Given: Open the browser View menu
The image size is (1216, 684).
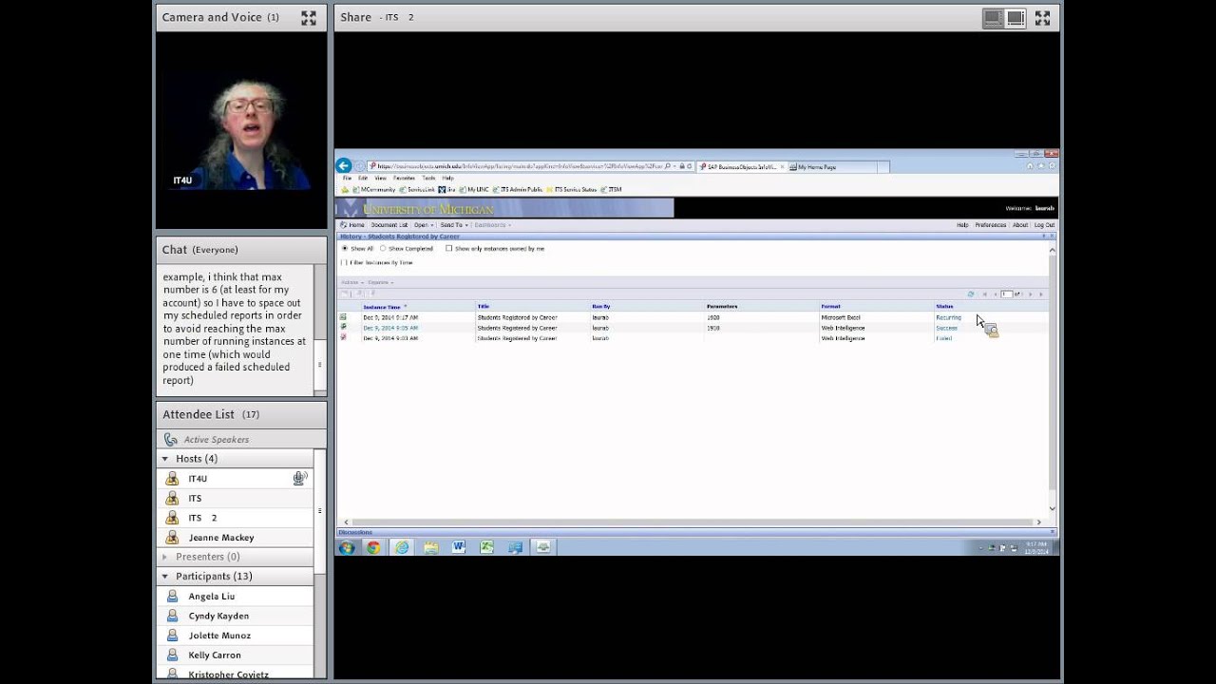Looking at the screenshot, I should coord(380,178).
